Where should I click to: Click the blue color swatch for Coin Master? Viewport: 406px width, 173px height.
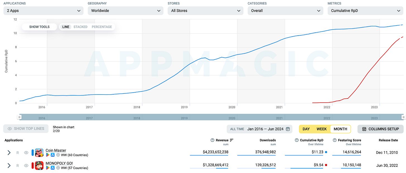click(33, 153)
